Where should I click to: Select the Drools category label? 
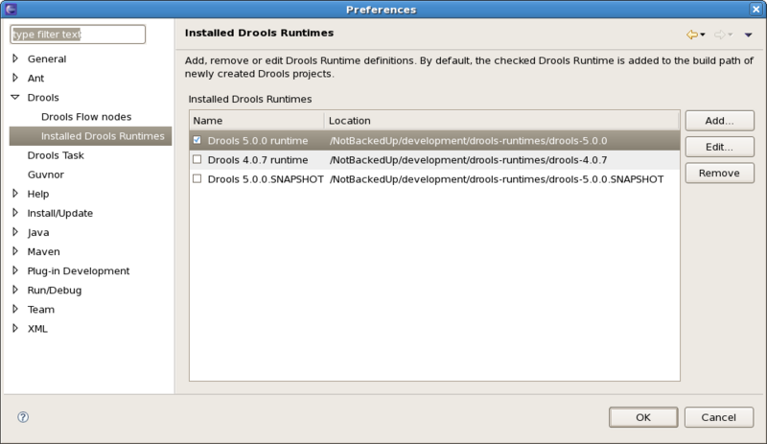pyautogui.click(x=43, y=98)
